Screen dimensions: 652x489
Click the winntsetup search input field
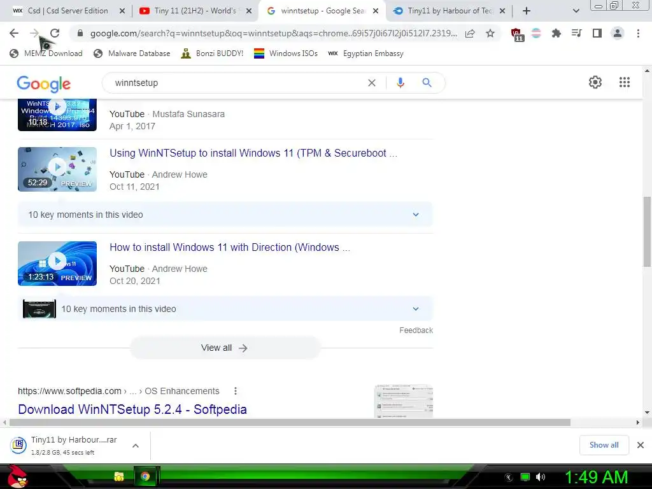coord(237,83)
